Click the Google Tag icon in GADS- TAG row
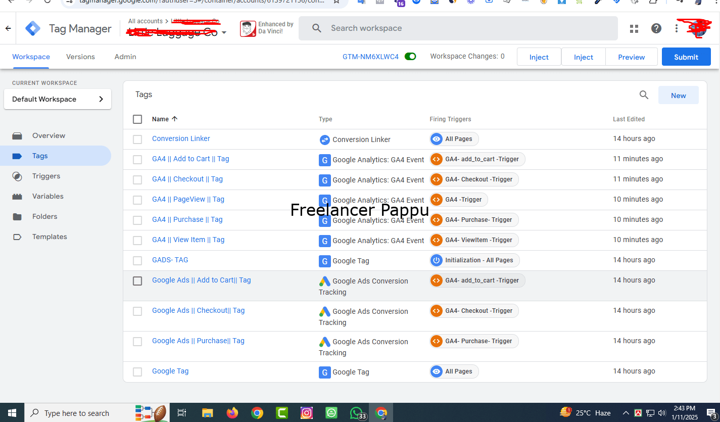The width and height of the screenshot is (720, 422). point(324,261)
